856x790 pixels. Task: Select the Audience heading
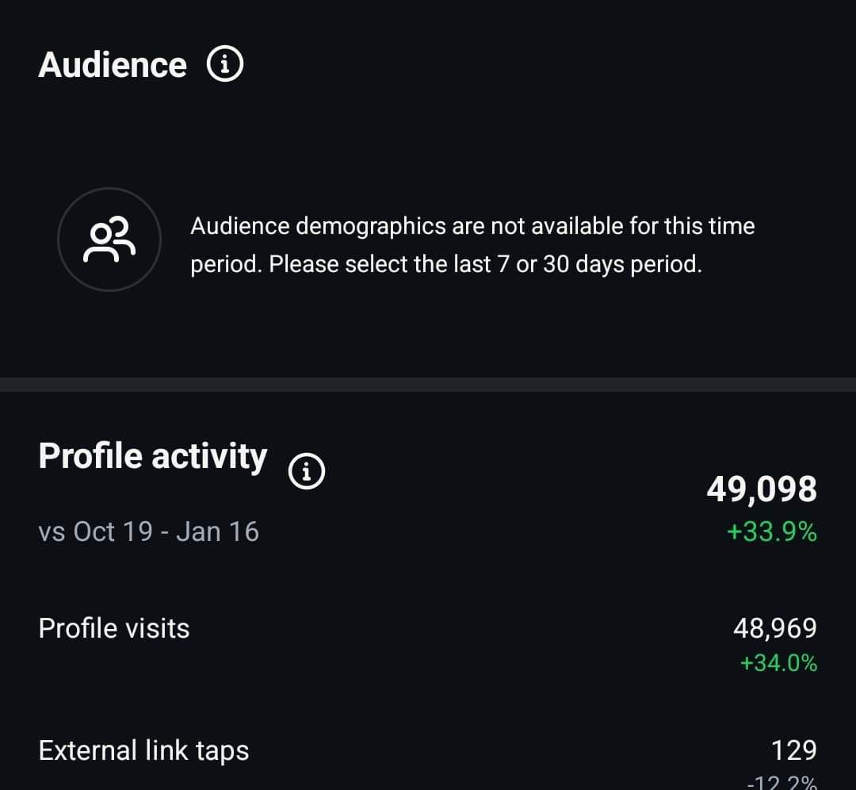click(x=113, y=65)
